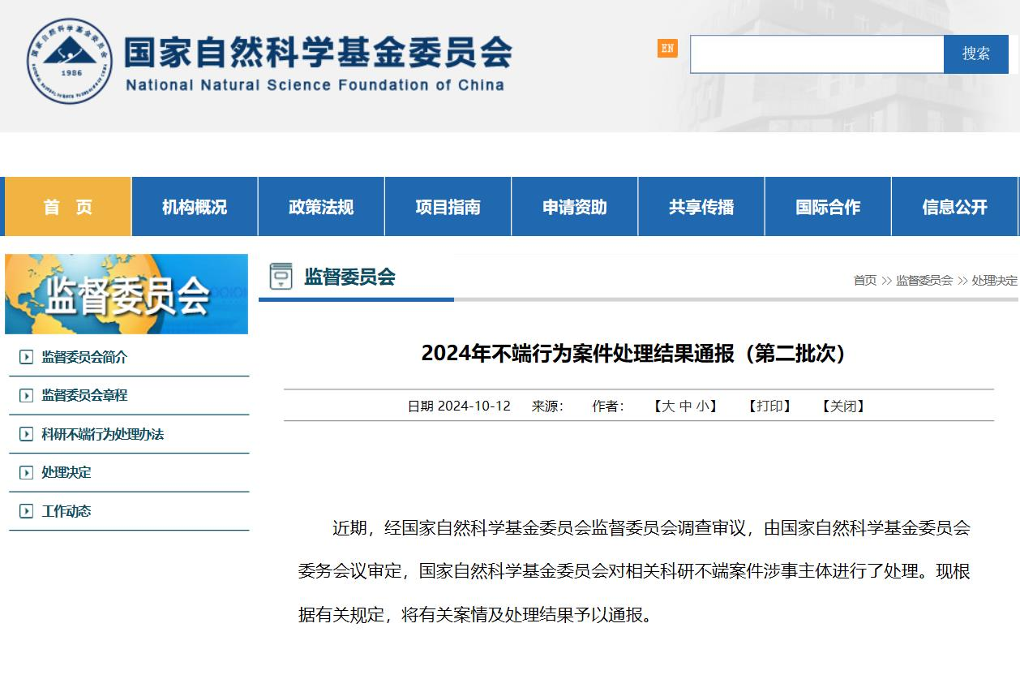Open the 项目指南 navigation menu
The image size is (1020, 675).
pos(448,207)
